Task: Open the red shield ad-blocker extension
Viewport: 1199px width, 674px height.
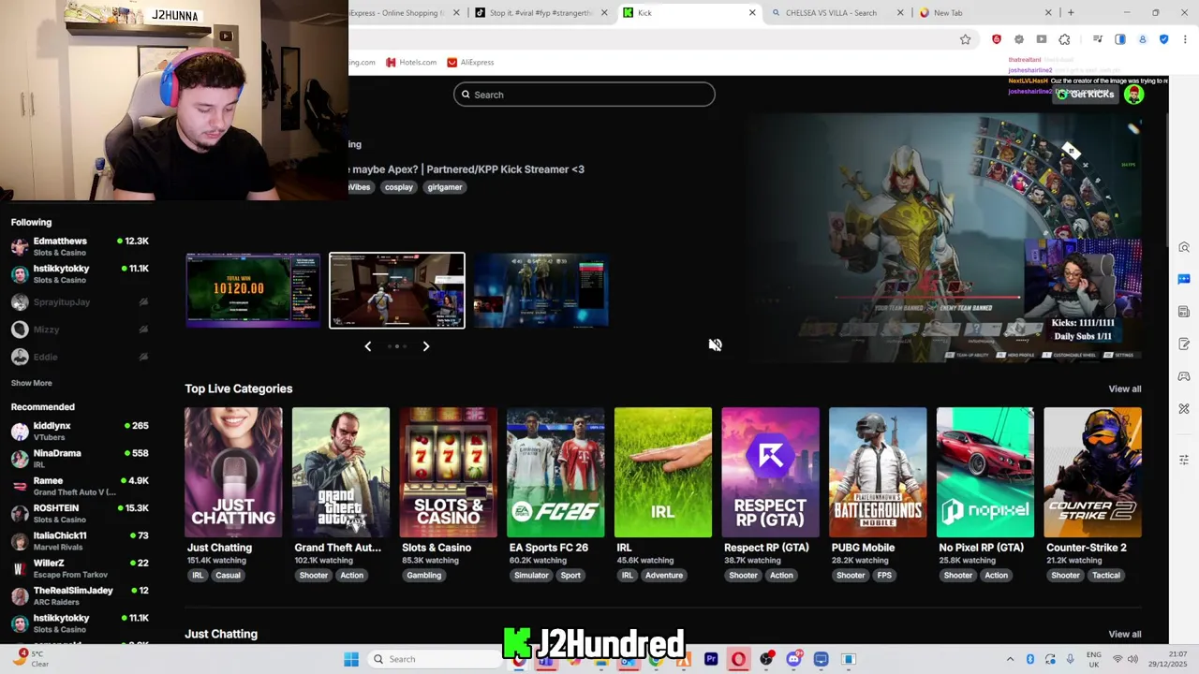Action: [x=996, y=39]
